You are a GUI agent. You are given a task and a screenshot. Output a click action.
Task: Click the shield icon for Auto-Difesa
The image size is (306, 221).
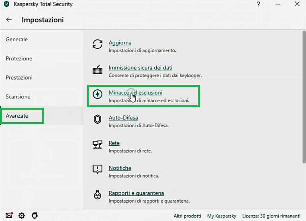click(x=97, y=119)
